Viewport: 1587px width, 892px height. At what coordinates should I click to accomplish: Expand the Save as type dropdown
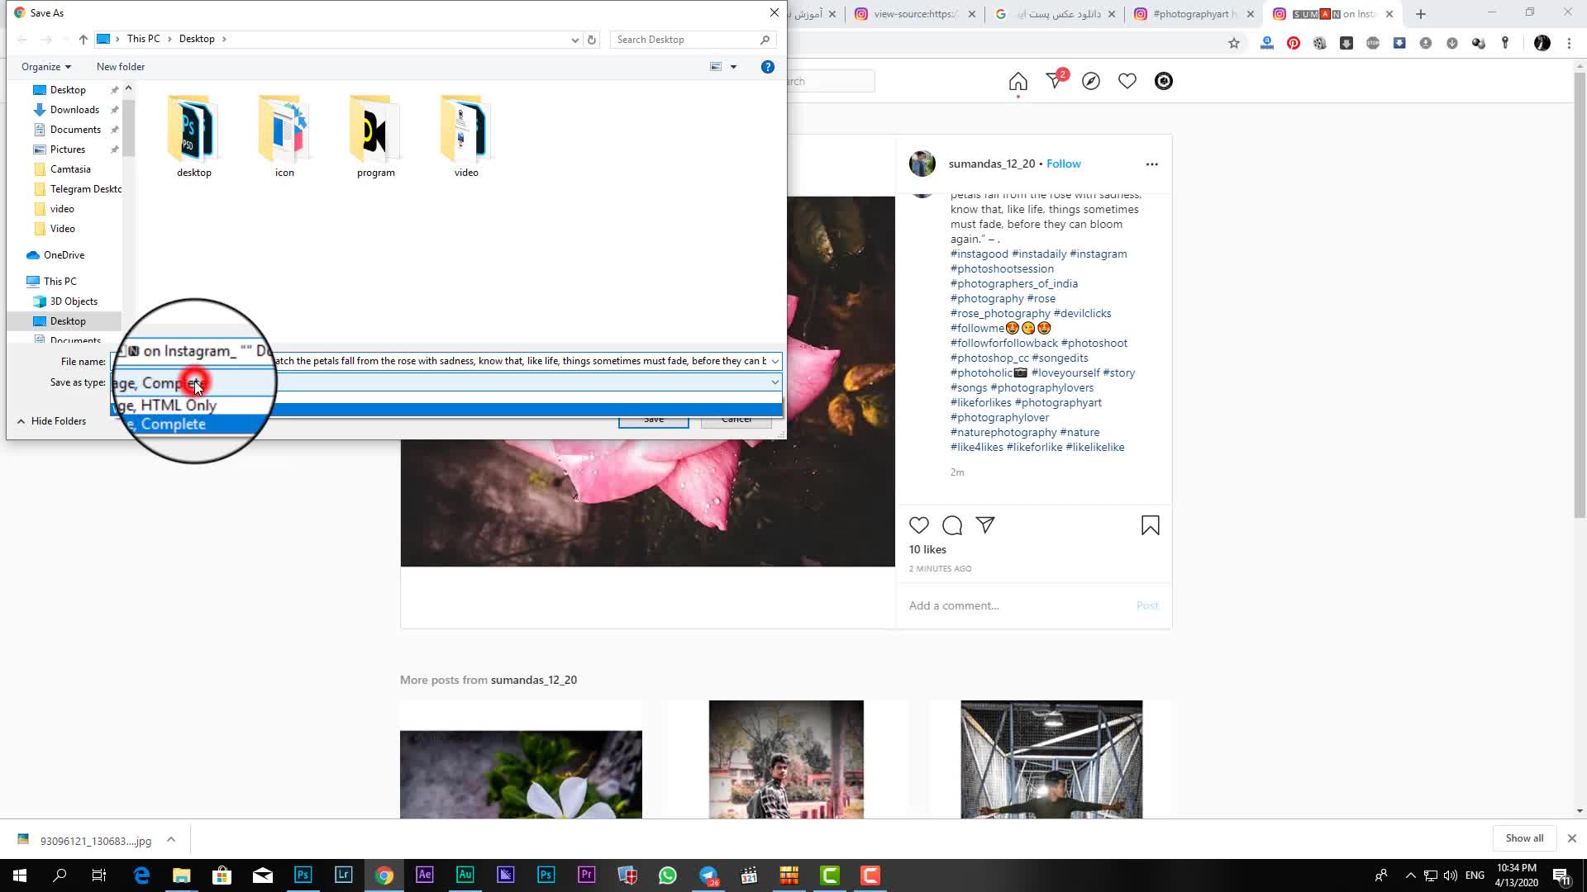click(x=774, y=382)
